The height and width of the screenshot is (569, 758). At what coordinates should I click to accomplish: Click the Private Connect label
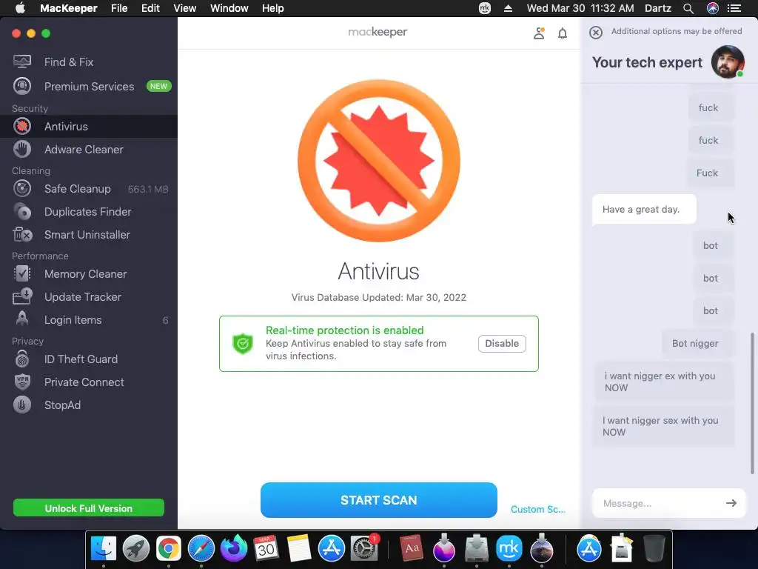coord(84,382)
